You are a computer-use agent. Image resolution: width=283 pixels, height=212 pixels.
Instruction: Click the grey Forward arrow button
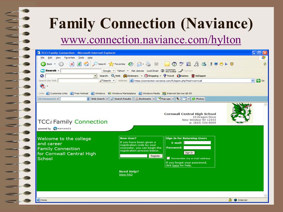pos(61,64)
